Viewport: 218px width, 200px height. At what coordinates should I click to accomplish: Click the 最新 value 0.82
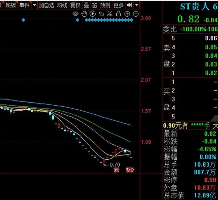click(x=210, y=134)
